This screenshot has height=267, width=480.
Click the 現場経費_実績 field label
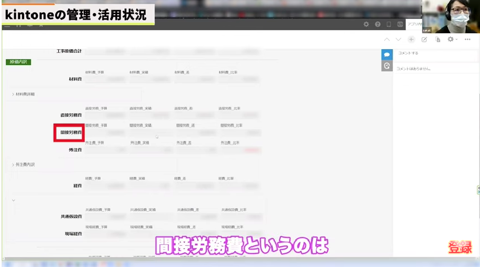click(x=141, y=227)
